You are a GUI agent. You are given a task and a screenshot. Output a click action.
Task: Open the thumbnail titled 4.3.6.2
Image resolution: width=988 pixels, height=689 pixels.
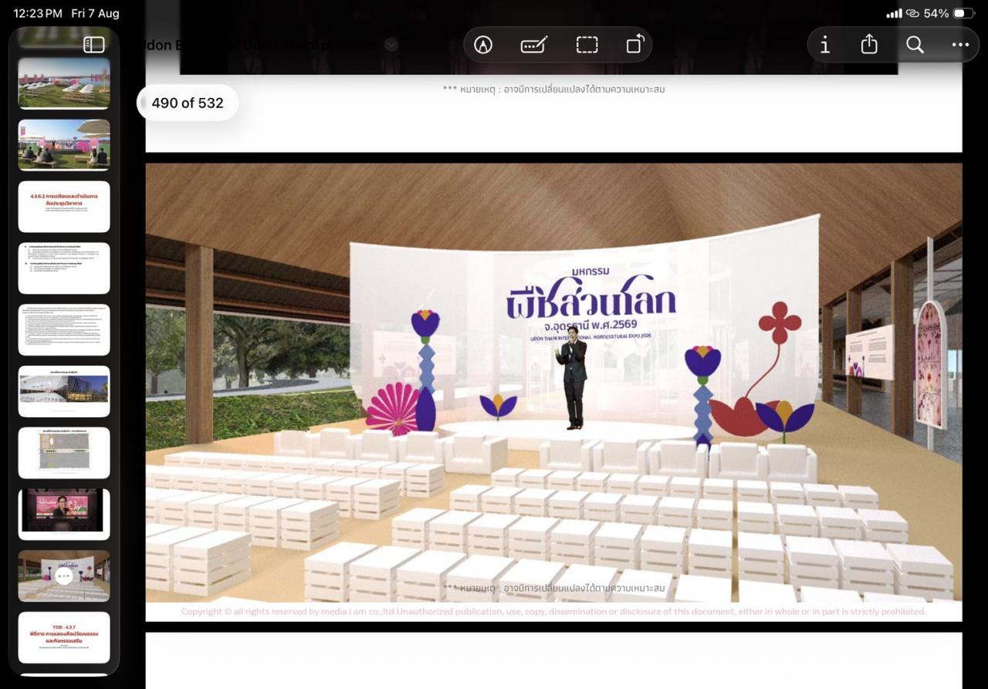(x=64, y=206)
